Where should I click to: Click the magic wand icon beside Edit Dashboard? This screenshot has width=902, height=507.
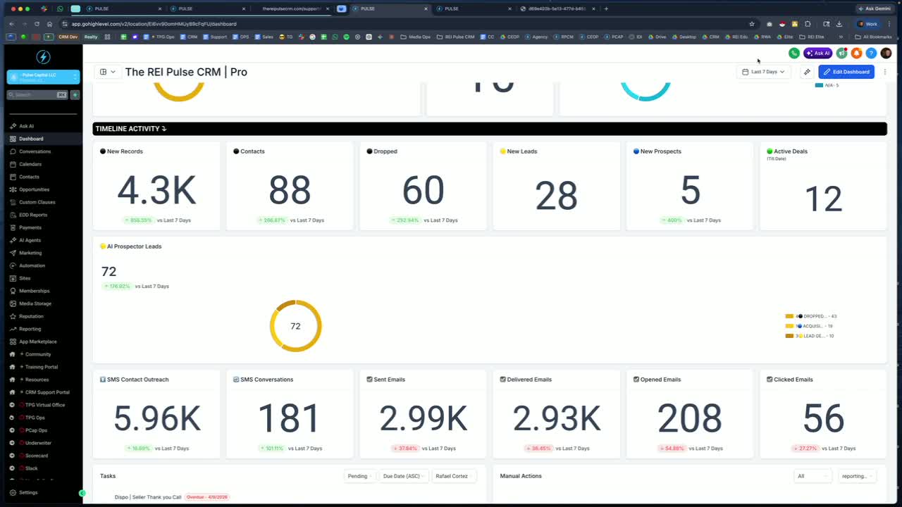(807, 72)
